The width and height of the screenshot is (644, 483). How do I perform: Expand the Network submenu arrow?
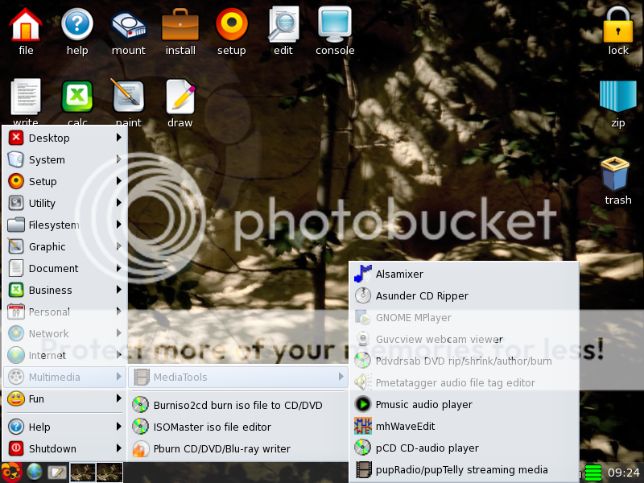pos(118,333)
